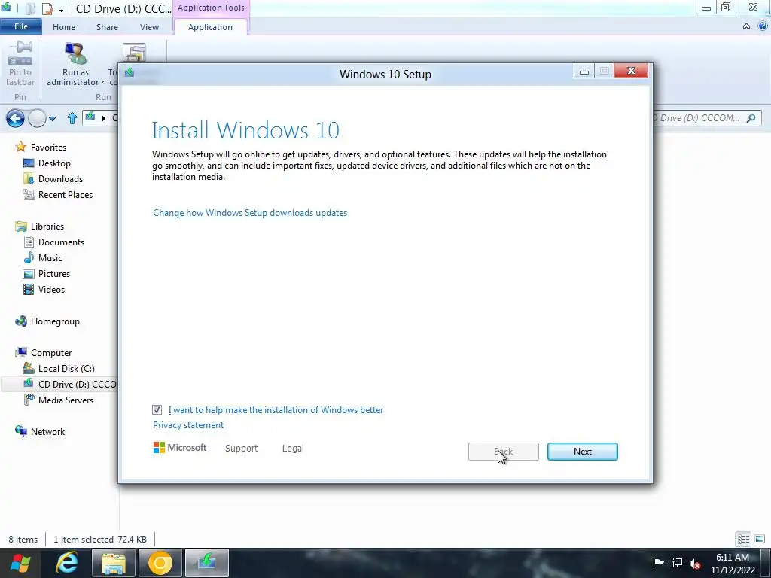Select Network in navigation pane
The width and height of the screenshot is (771, 578).
47,431
